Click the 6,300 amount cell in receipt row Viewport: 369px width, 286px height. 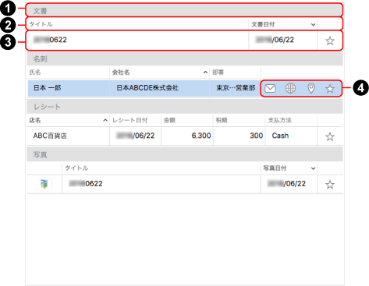(187, 136)
